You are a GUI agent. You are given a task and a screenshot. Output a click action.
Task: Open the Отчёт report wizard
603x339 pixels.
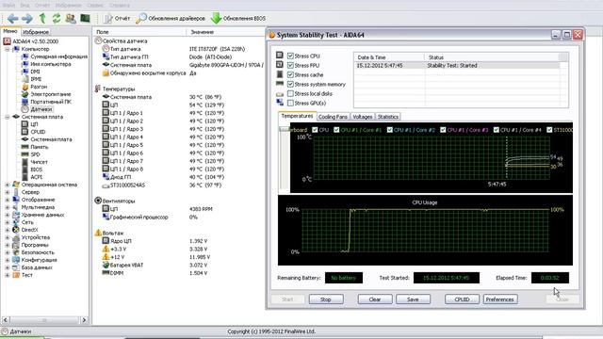point(117,18)
